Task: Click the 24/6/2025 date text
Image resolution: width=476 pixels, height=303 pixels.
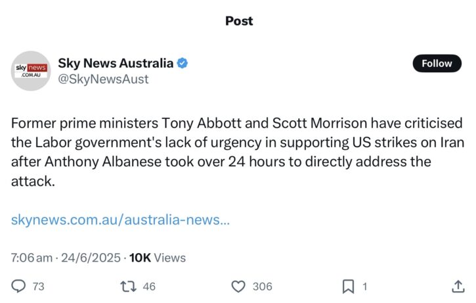Action: click(91, 258)
